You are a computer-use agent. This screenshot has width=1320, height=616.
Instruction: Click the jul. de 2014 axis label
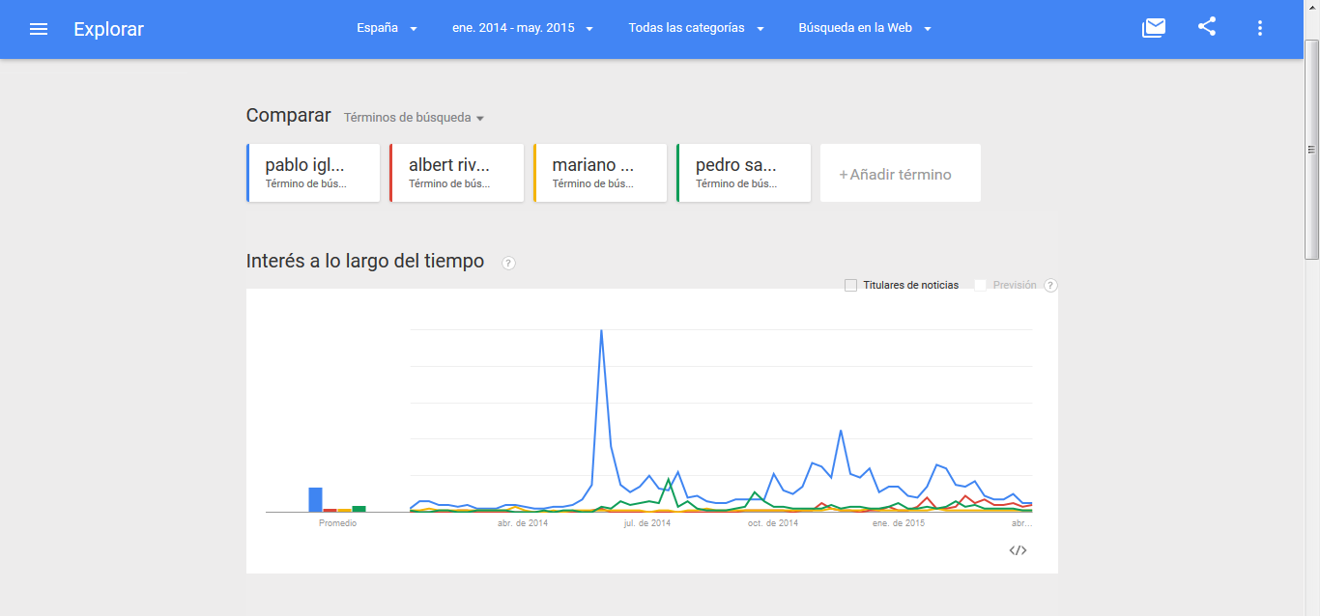click(x=647, y=523)
